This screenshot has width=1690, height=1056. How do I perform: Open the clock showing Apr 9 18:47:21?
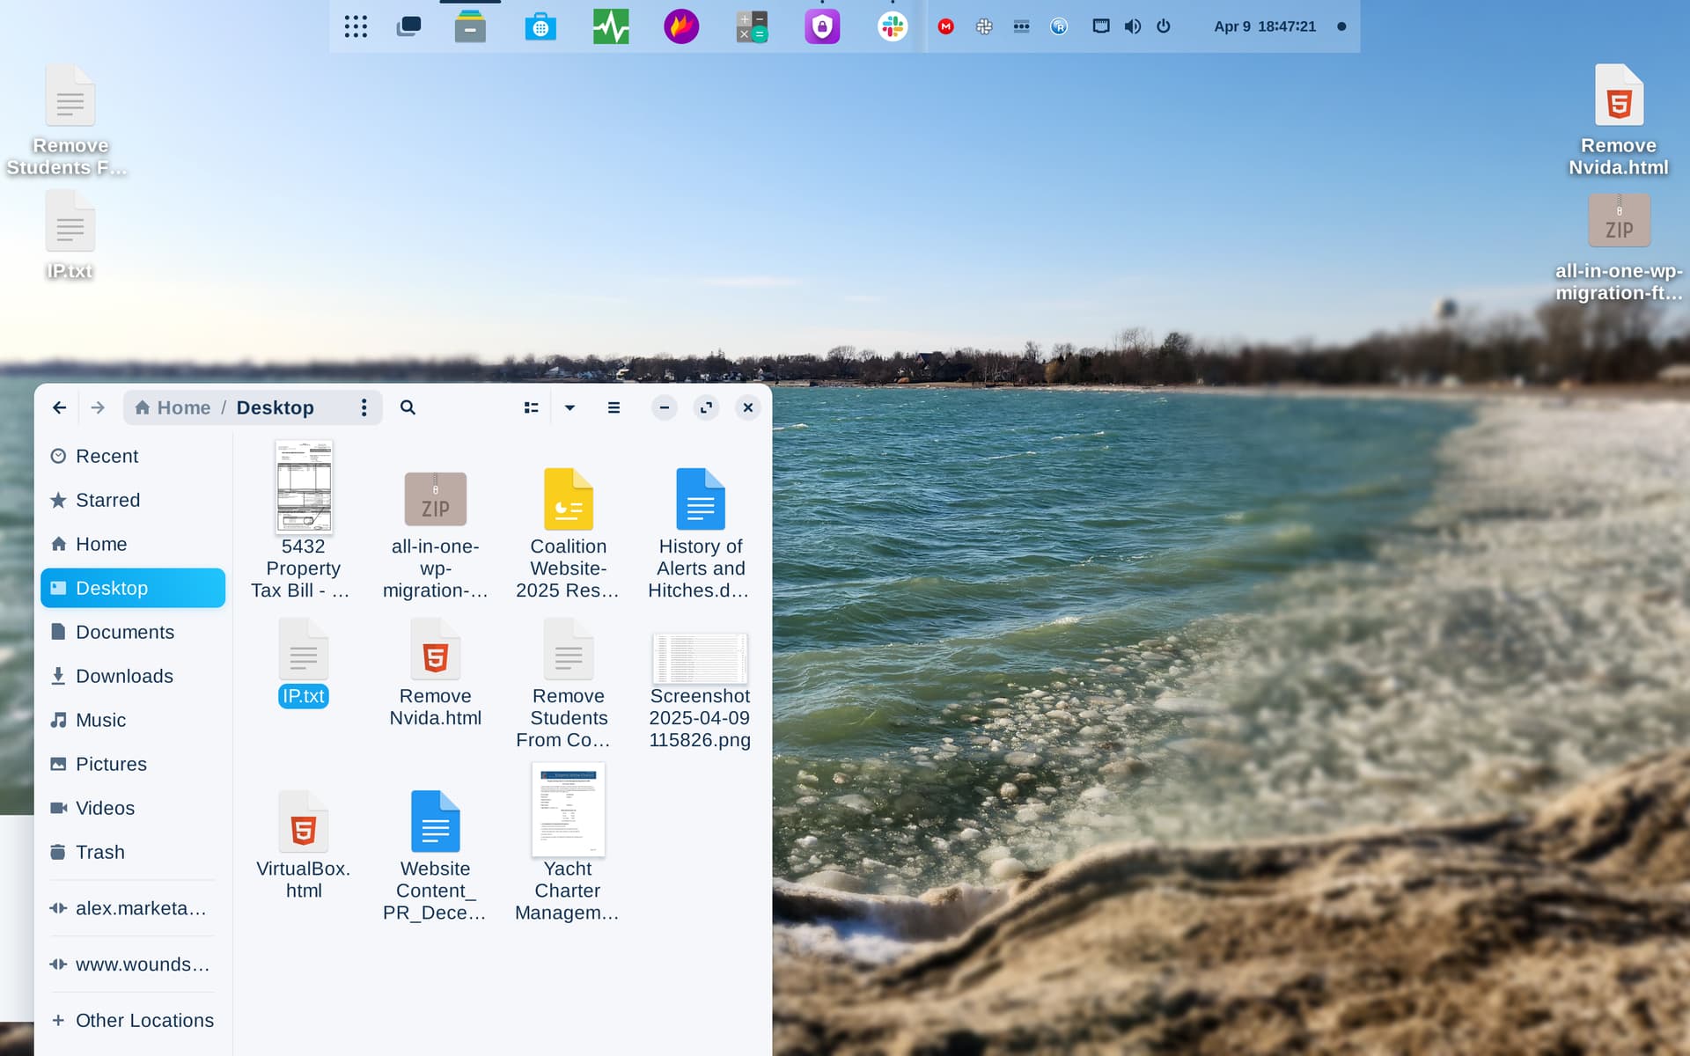pyautogui.click(x=1265, y=26)
